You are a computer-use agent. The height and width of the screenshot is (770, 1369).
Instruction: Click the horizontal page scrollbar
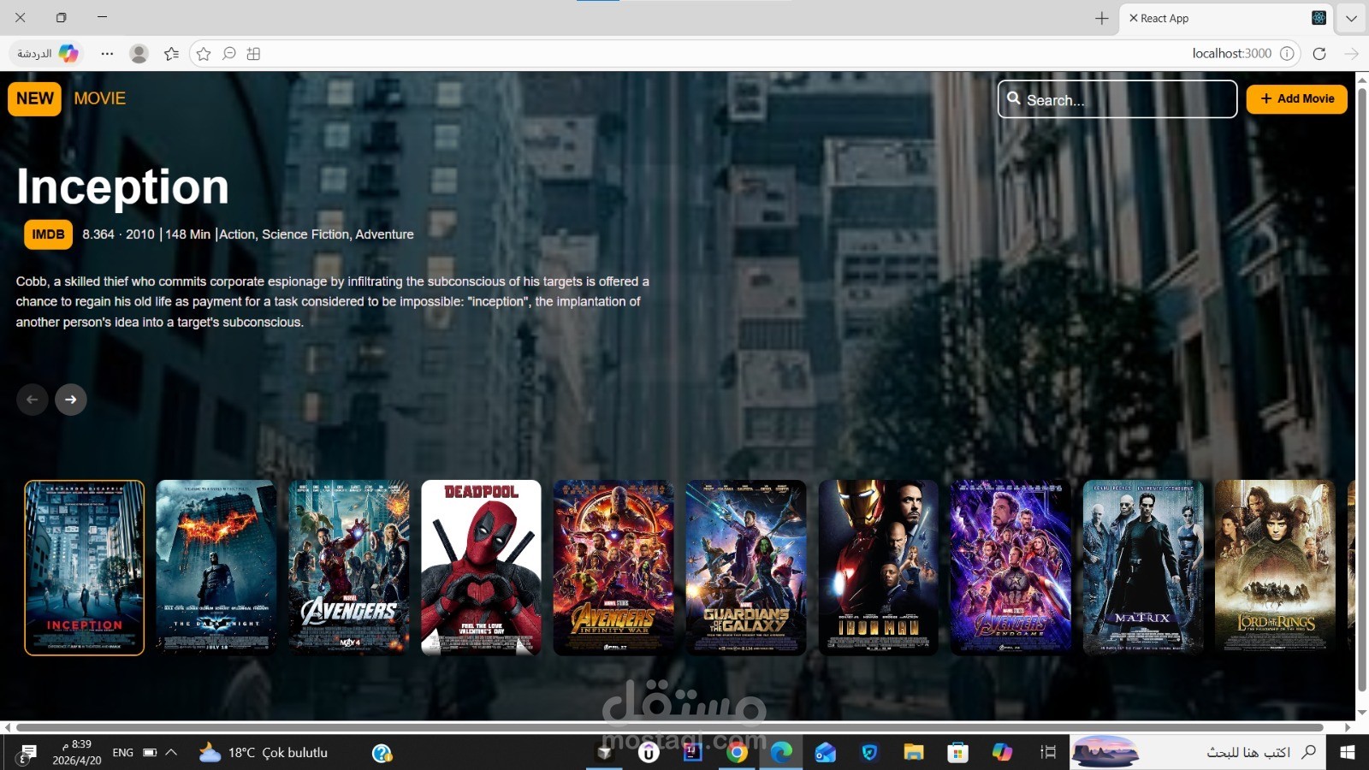[670, 727]
